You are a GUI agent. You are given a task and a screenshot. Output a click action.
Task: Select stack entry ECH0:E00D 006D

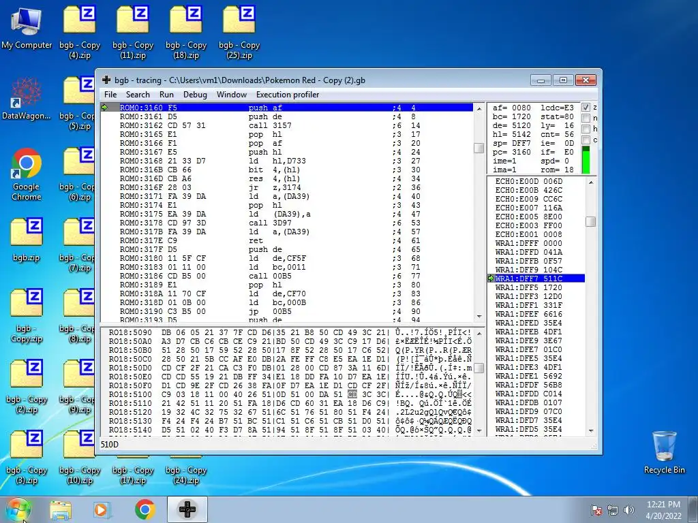(536, 181)
